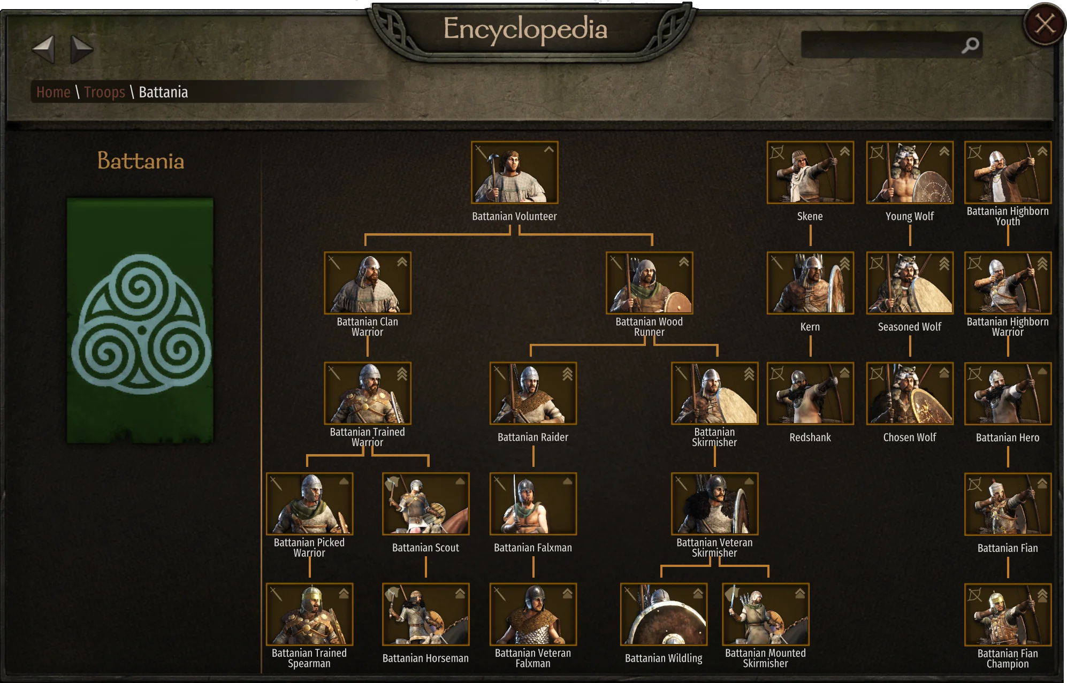Open the Skene archer troop card
The height and width of the screenshot is (683, 1067).
(x=810, y=172)
